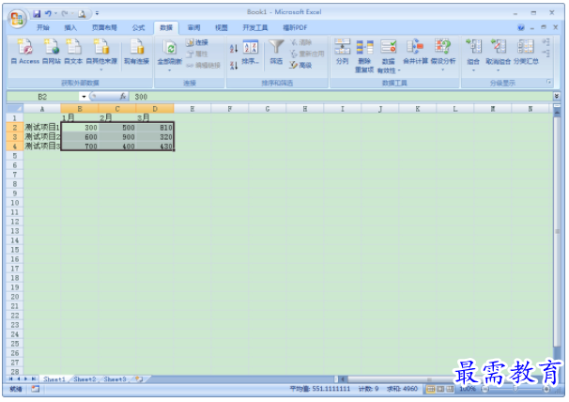Click the macro record status bar icon
Viewport: 569px width, 402px height.
[x=35, y=389]
